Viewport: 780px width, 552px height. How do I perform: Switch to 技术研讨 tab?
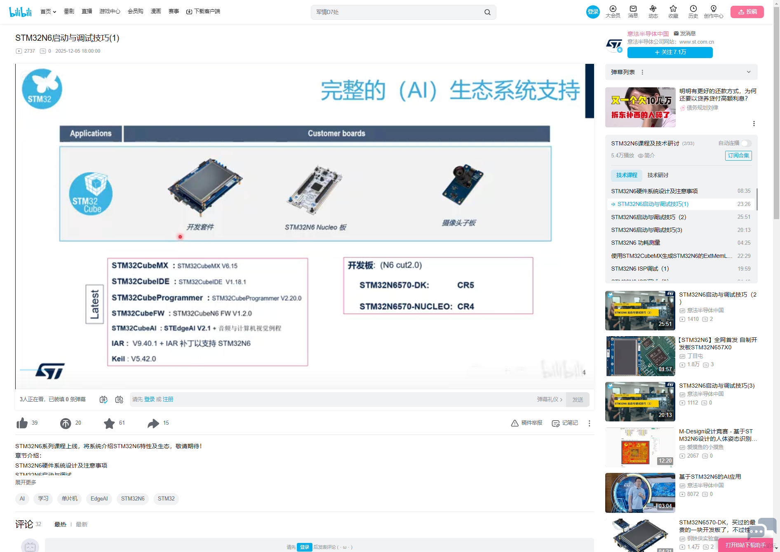click(x=658, y=175)
